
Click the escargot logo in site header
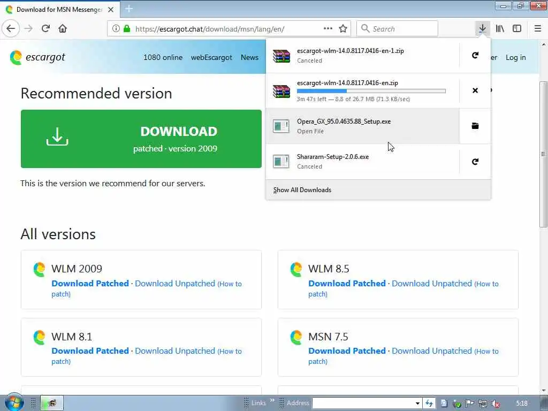click(x=37, y=57)
